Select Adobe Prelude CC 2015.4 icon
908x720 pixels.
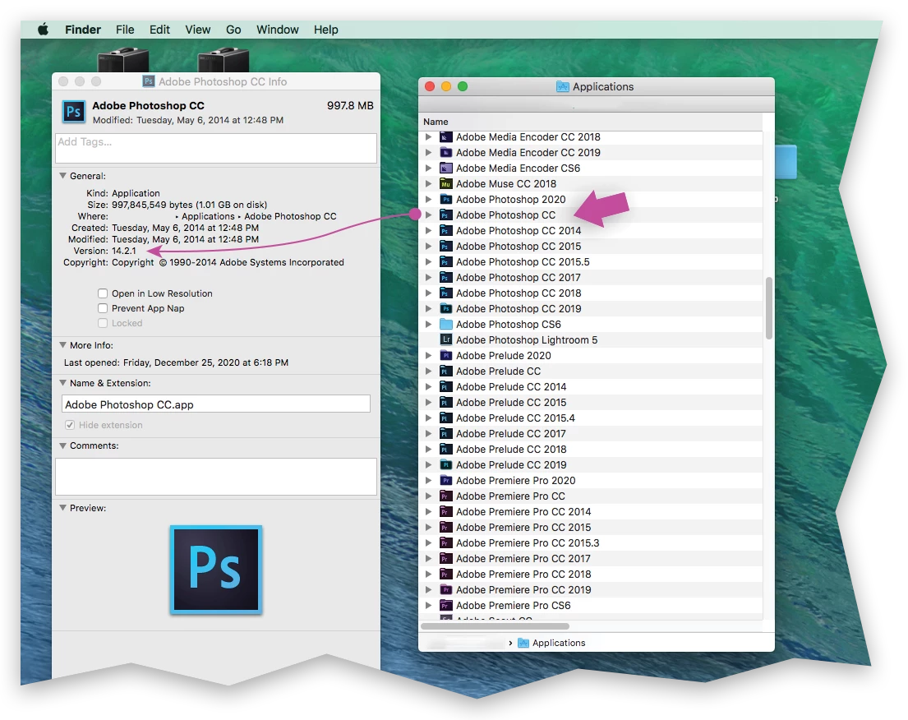pyautogui.click(x=446, y=418)
